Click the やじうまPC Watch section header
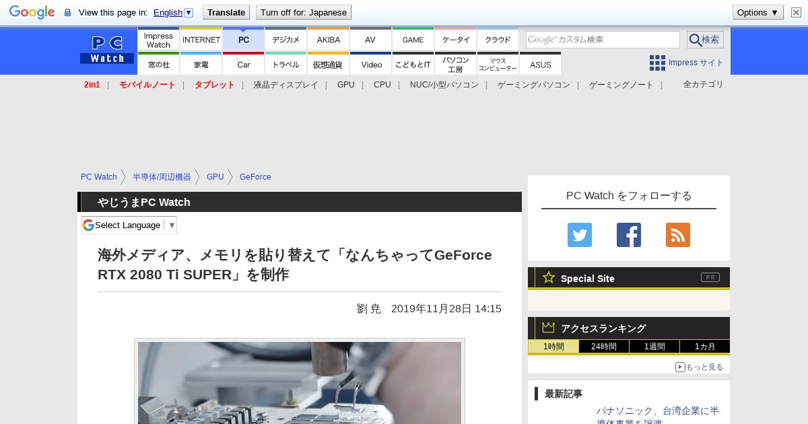 [300, 202]
